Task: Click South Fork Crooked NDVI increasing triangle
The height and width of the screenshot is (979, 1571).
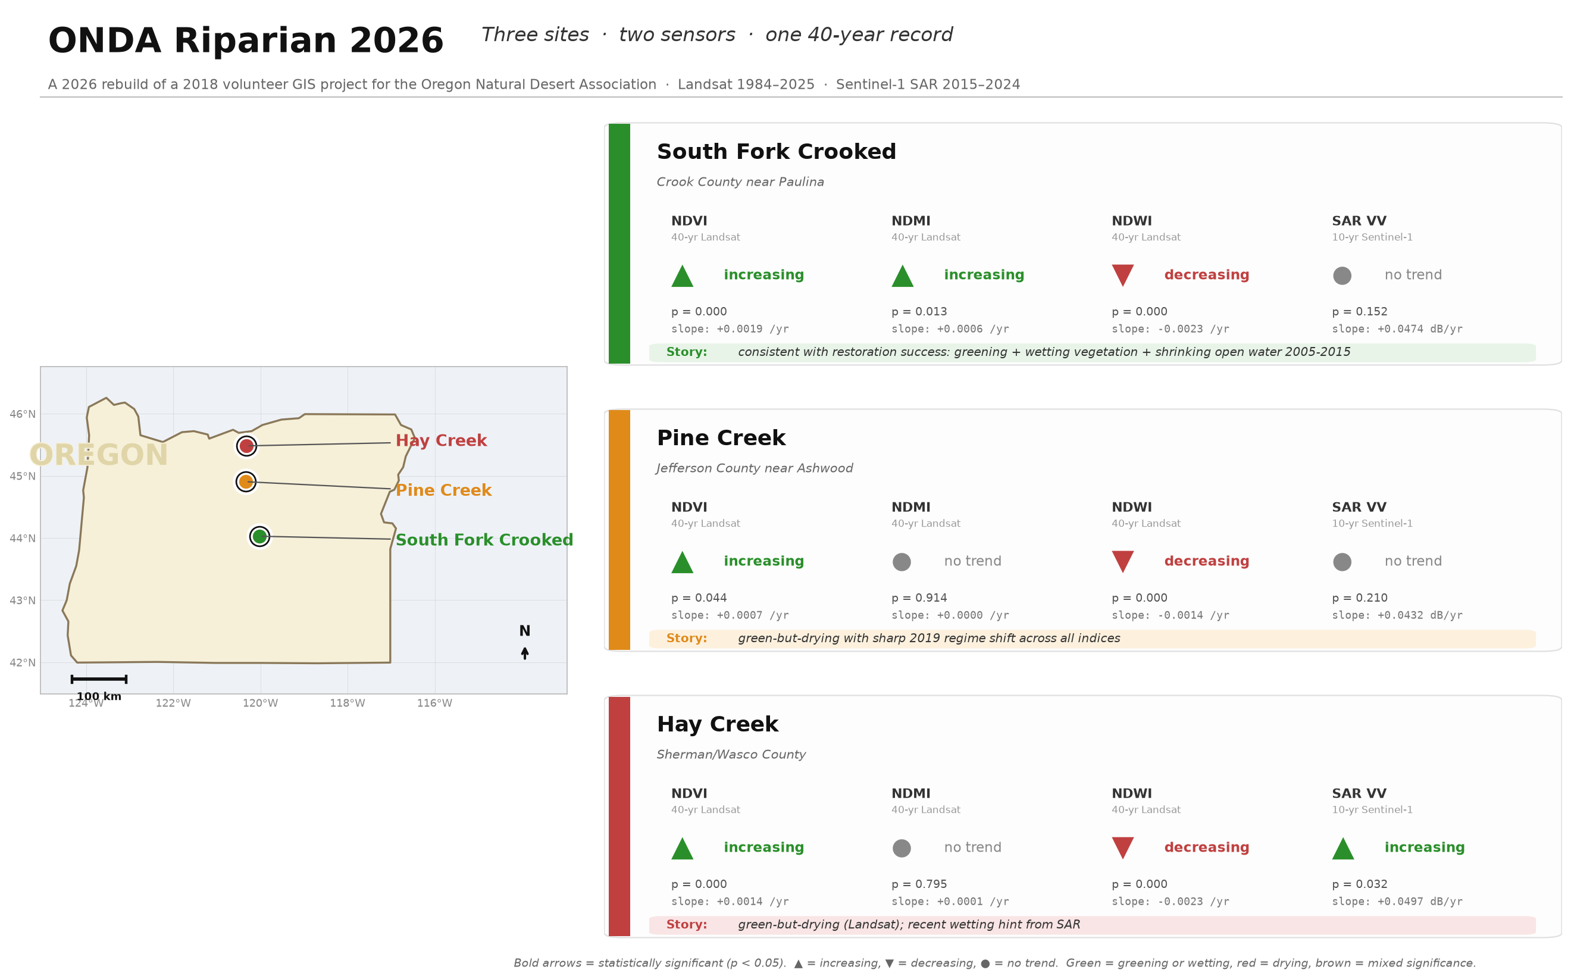Action: [683, 276]
